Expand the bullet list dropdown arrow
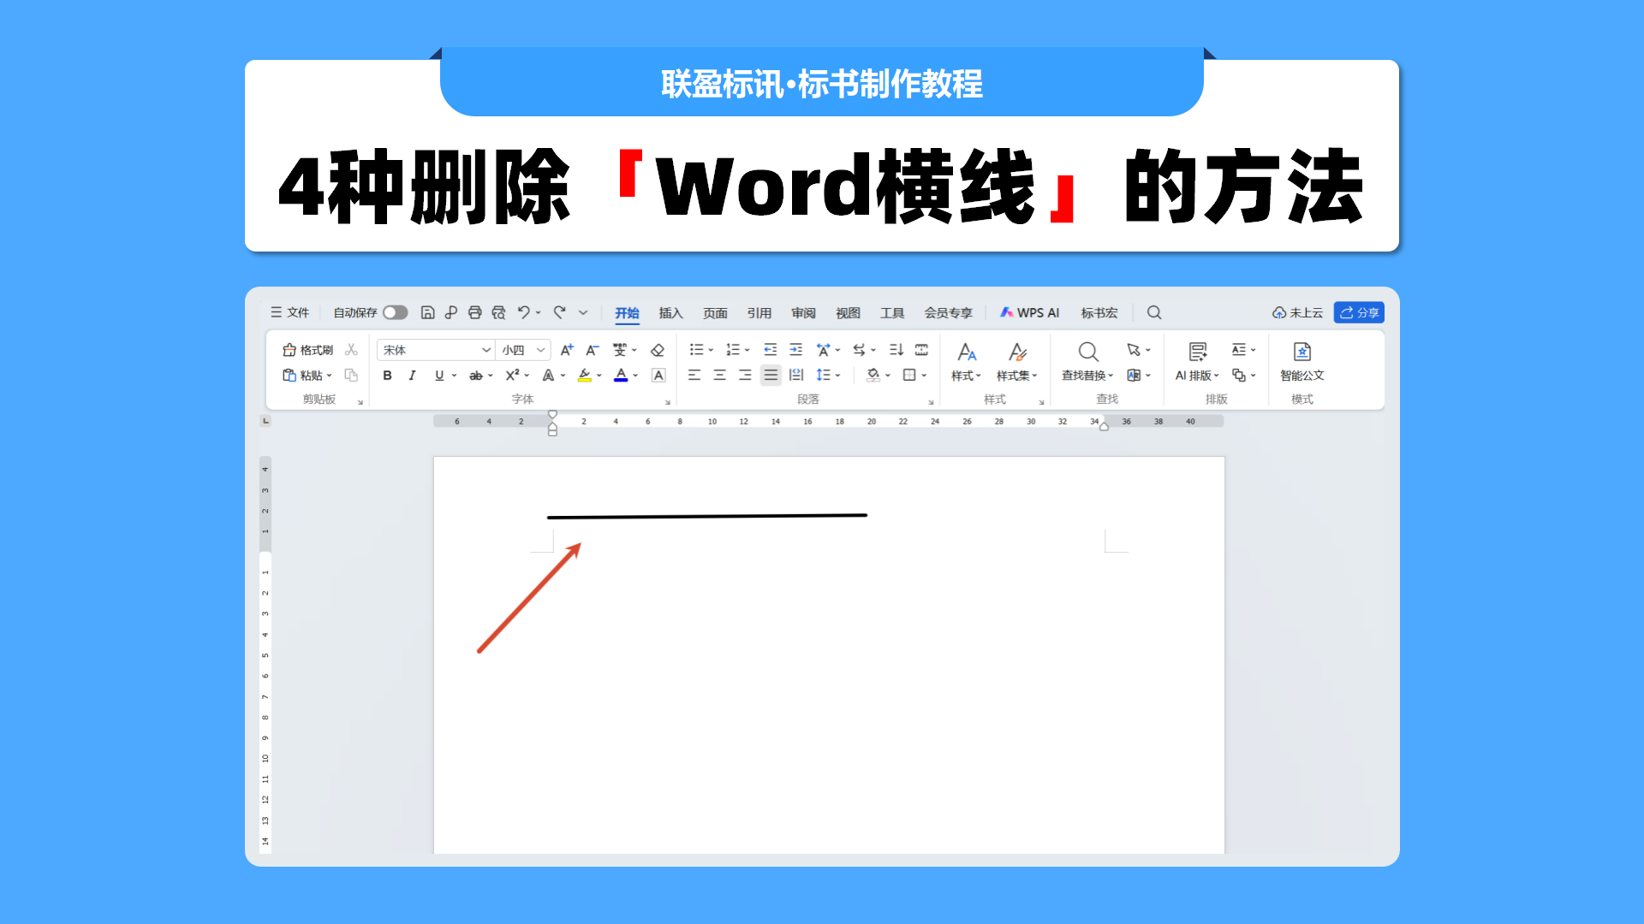This screenshot has width=1644, height=924. click(x=711, y=350)
